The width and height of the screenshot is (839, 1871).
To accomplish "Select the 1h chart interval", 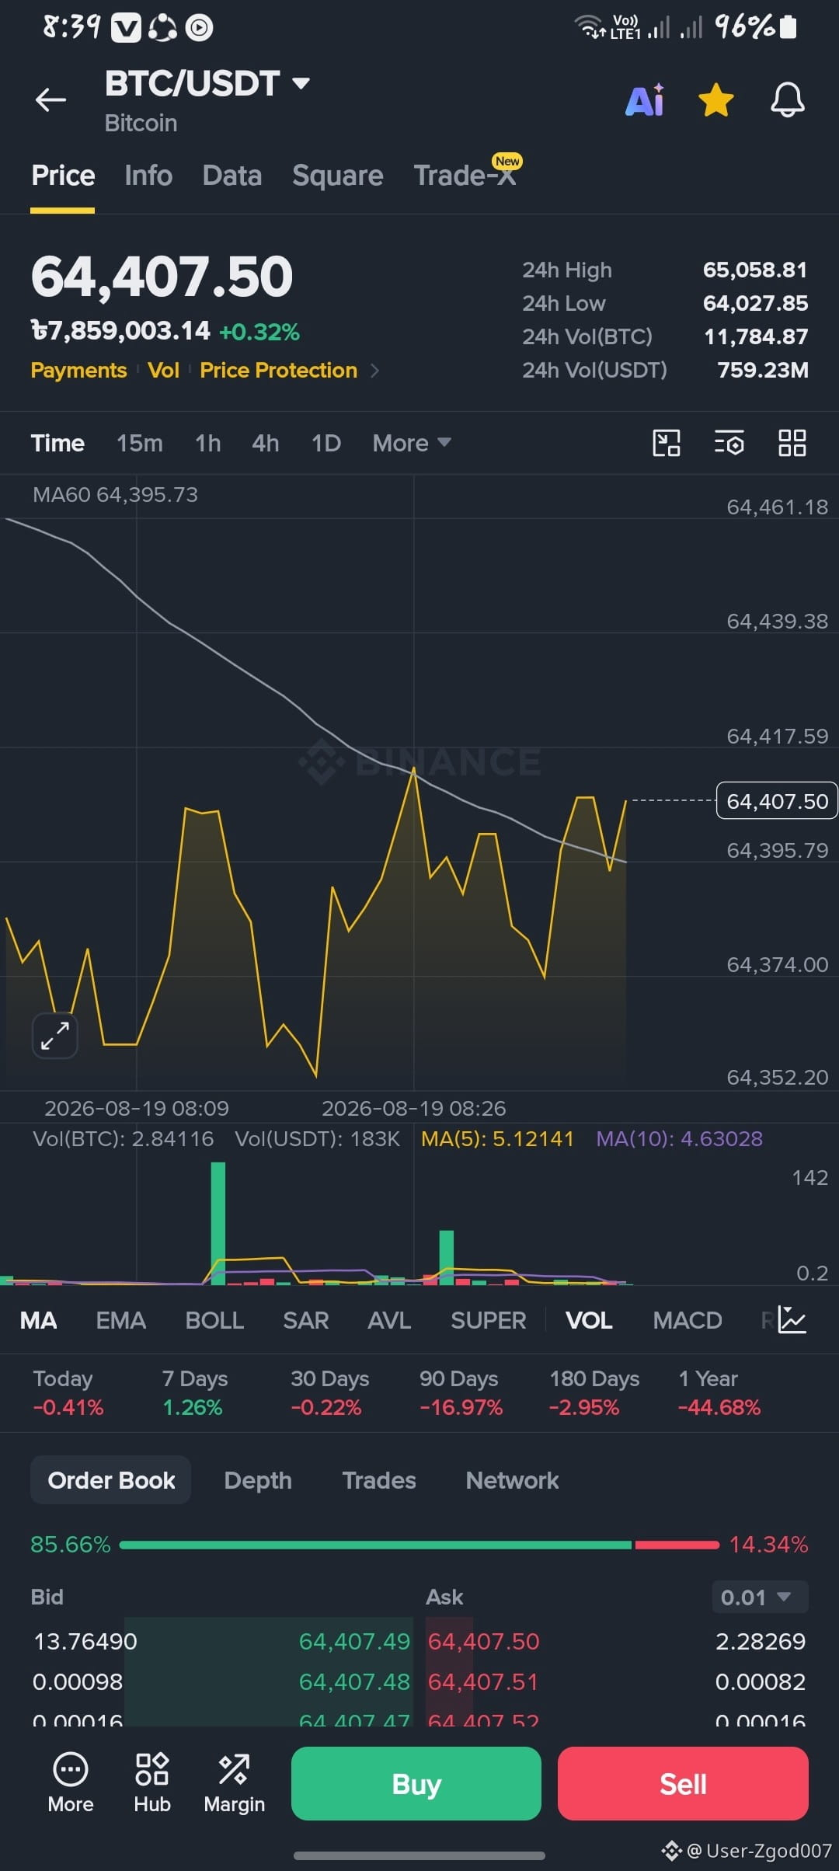I will (x=207, y=443).
